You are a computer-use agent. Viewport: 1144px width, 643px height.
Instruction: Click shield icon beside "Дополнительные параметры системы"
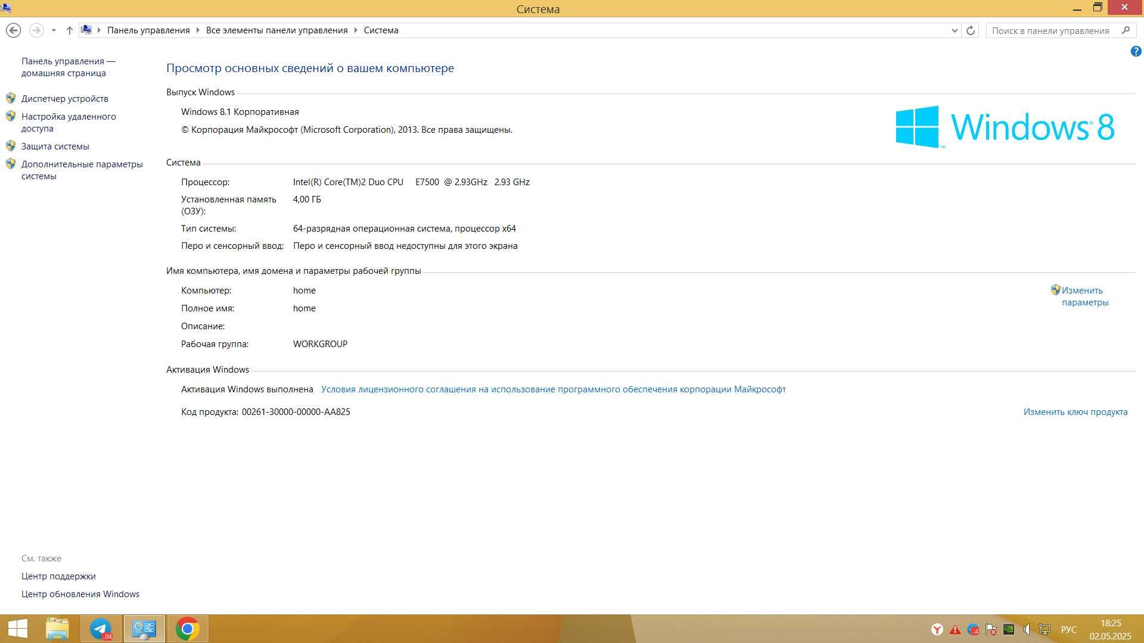point(11,164)
